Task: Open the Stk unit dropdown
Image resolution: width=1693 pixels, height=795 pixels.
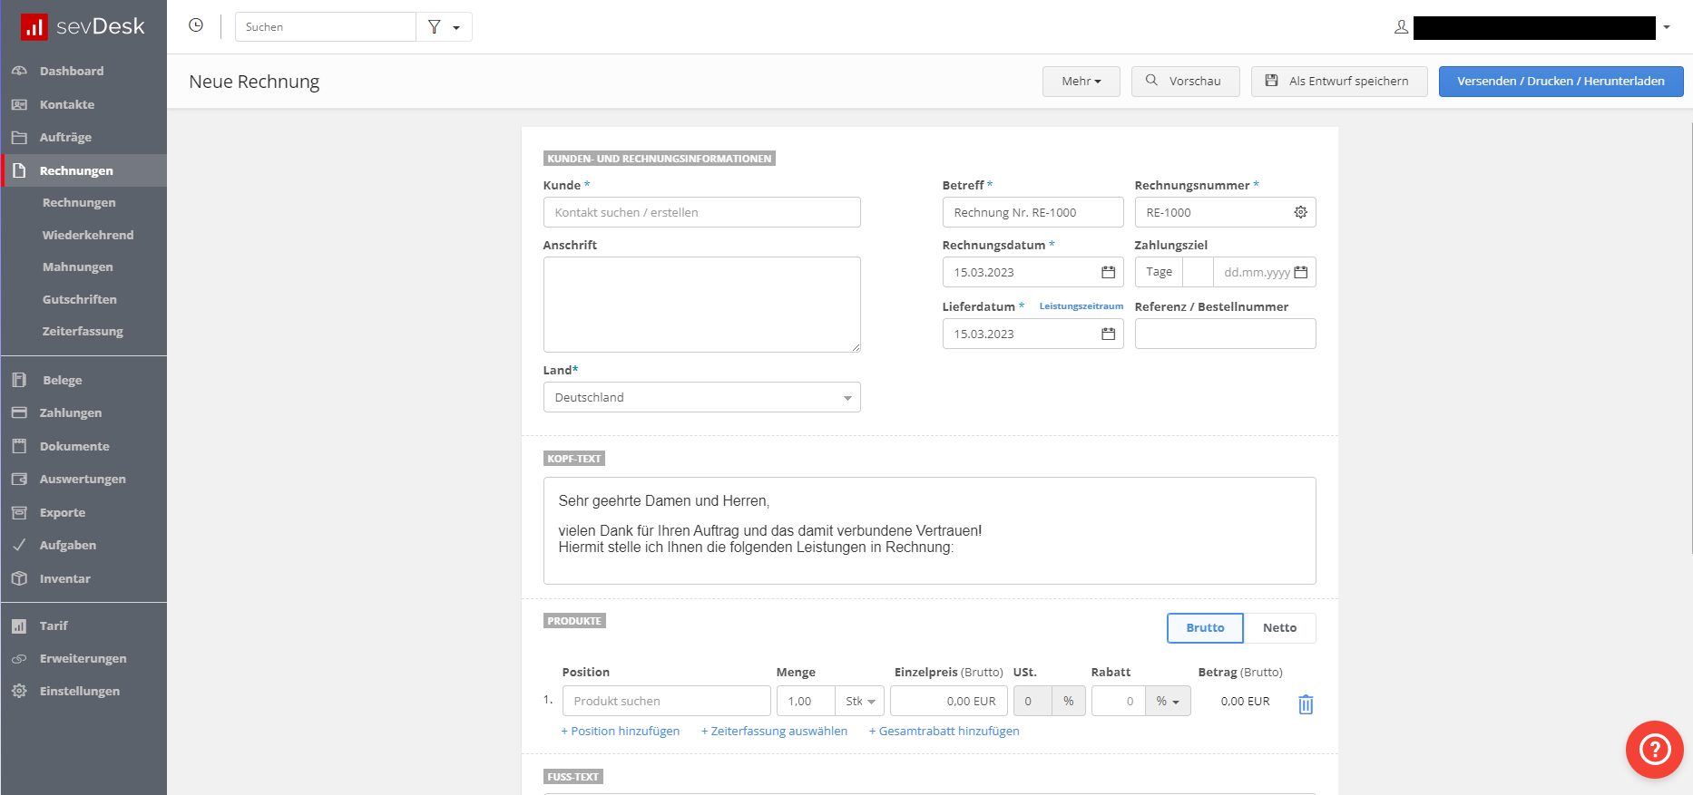Action: [859, 701]
